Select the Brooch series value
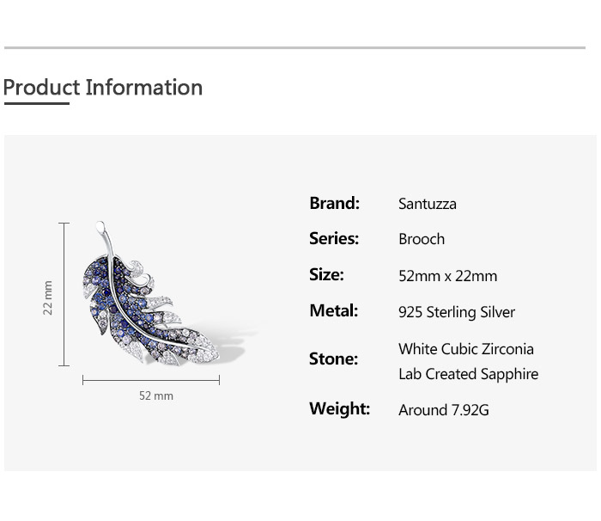The height and width of the screenshot is (521, 601). tap(421, 239)
